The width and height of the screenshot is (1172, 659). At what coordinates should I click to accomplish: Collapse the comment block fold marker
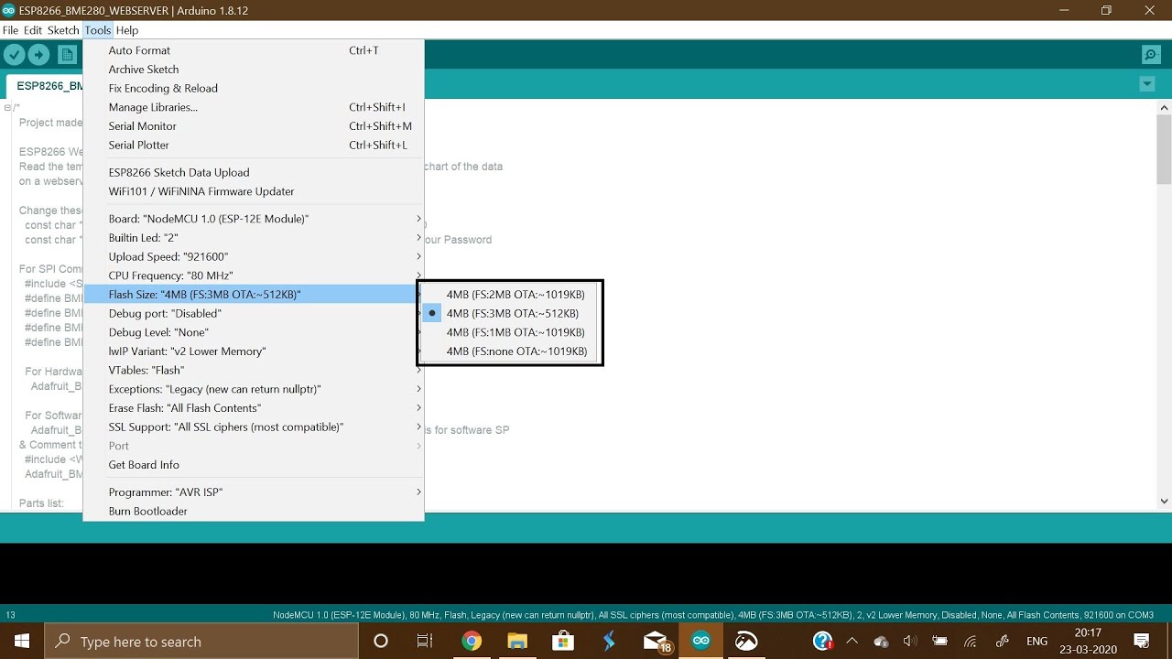(7, 108)
